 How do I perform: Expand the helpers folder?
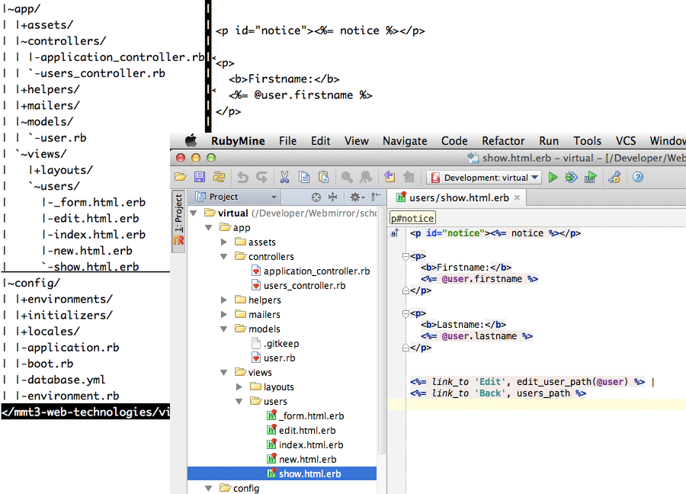pos(224,300)
